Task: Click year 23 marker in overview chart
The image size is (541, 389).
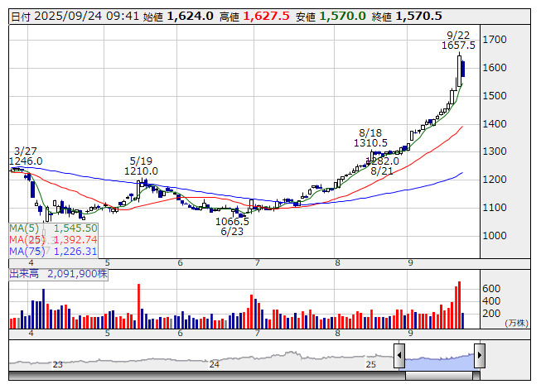Action: pyautogui.click(x=58, y=364)
